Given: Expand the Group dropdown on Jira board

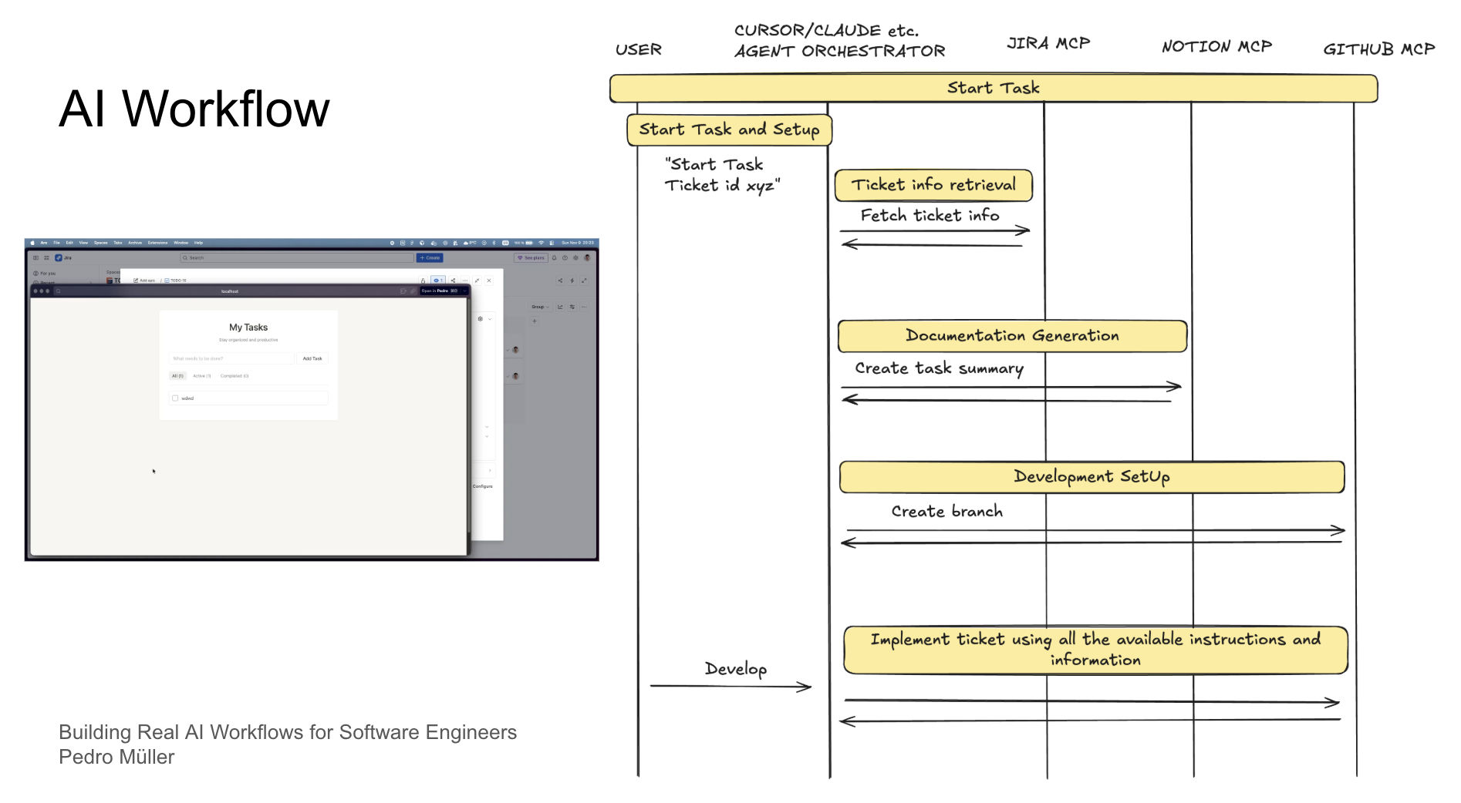Looking at the screenshot, I should [x=540, y=307].
